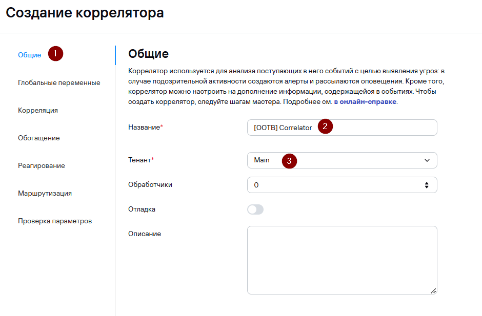Follow the «в онлайн-справке» link
482x316 pixels.
(x=365, y=101)
